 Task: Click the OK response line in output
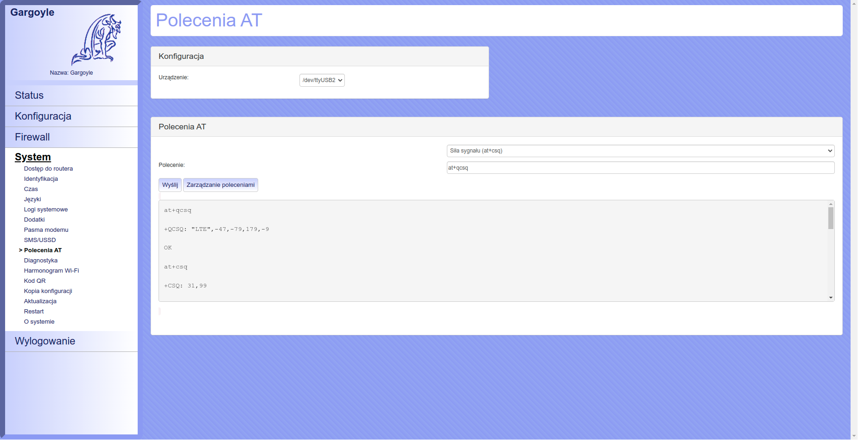pos(168,248)
